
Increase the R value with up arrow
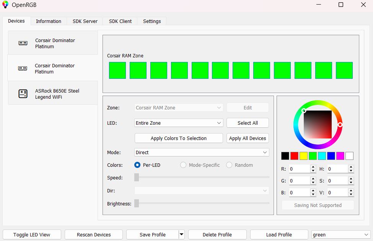[x=313, y=167]
